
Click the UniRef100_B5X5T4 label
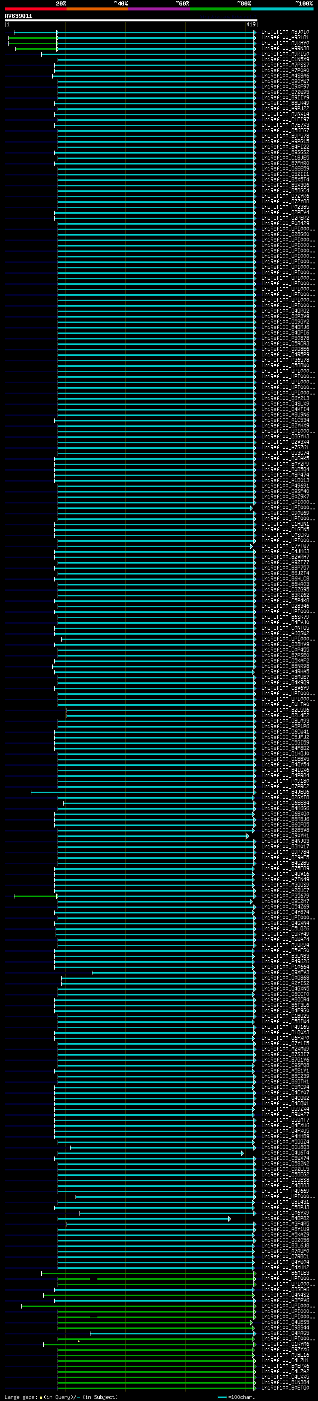[x=285, y=179]
